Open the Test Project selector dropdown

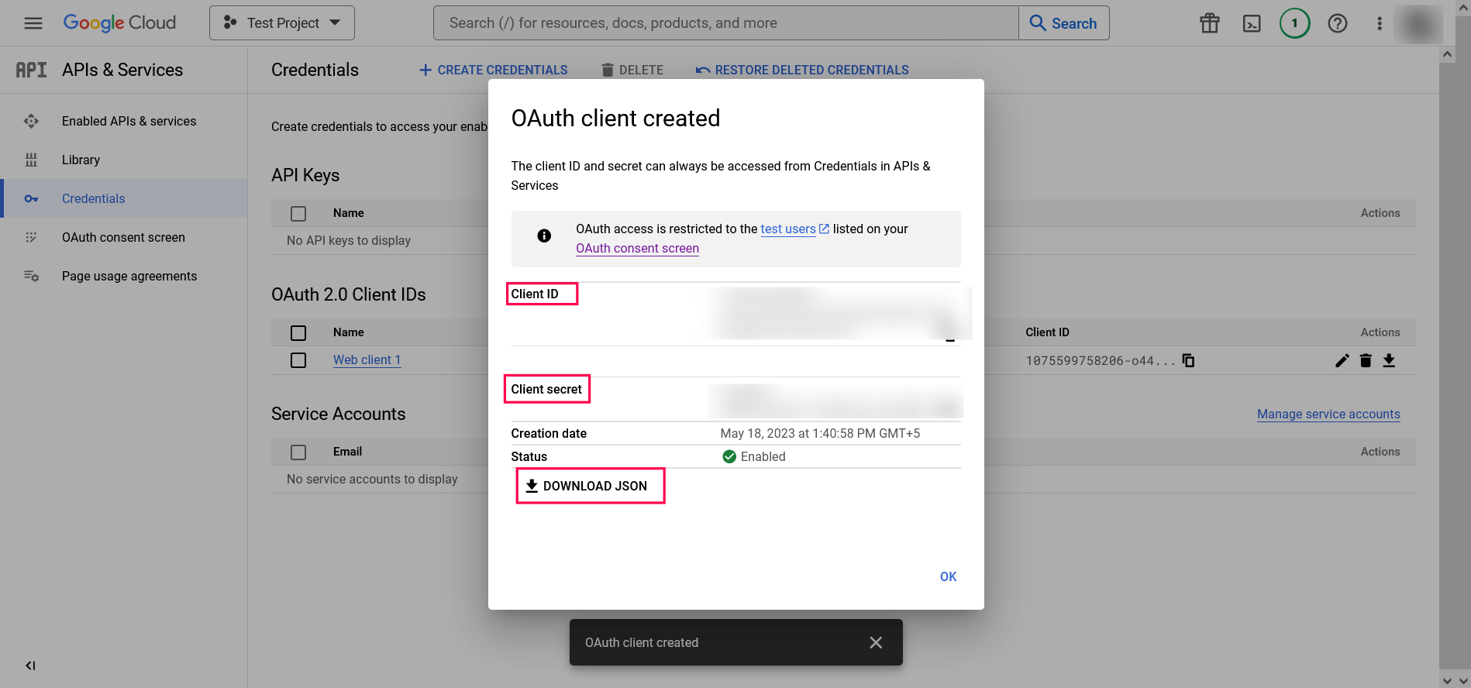pos(282,23)
